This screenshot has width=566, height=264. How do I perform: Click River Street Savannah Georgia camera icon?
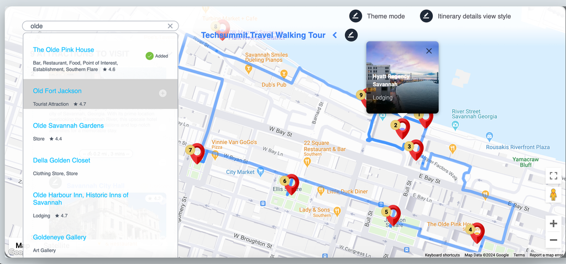pos(455,125)
